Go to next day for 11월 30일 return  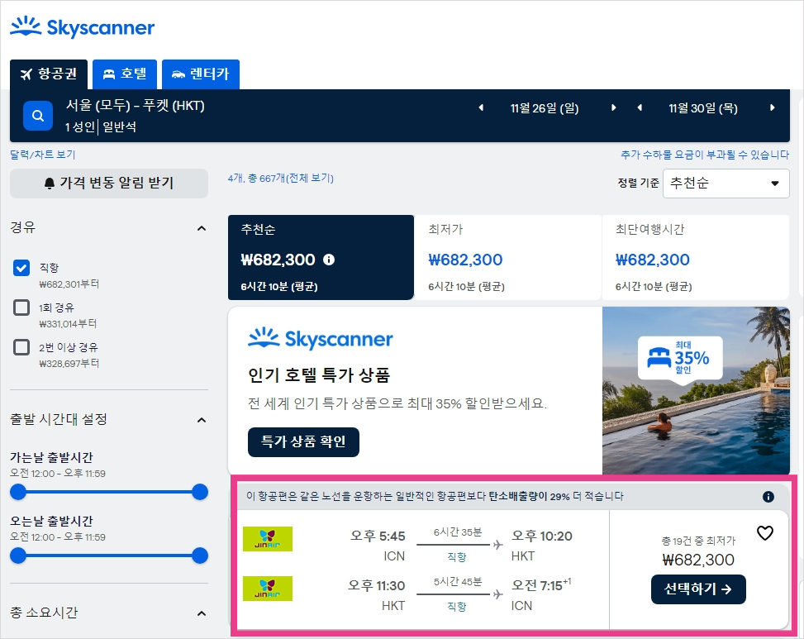773,107
